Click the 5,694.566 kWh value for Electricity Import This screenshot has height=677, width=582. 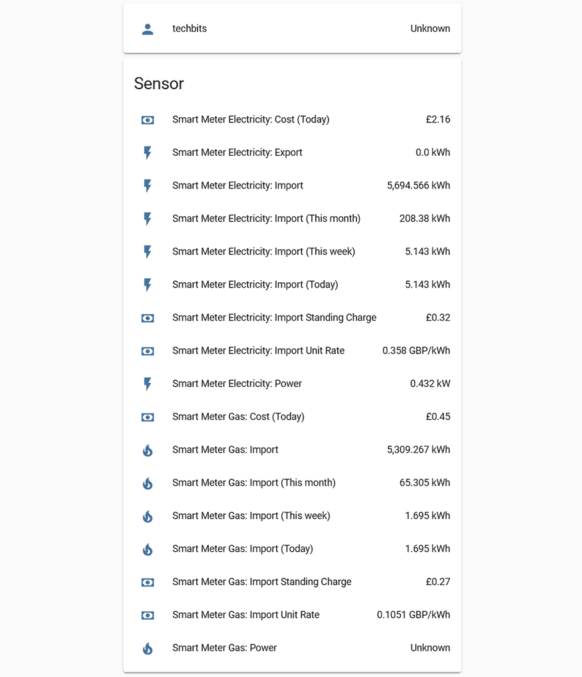(418, 186)
